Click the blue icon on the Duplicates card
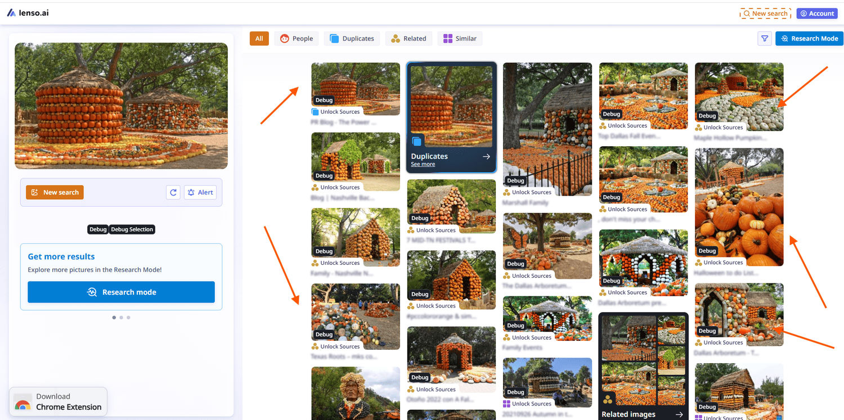Screen dimensions: 844x420 (x=417, y=141)
